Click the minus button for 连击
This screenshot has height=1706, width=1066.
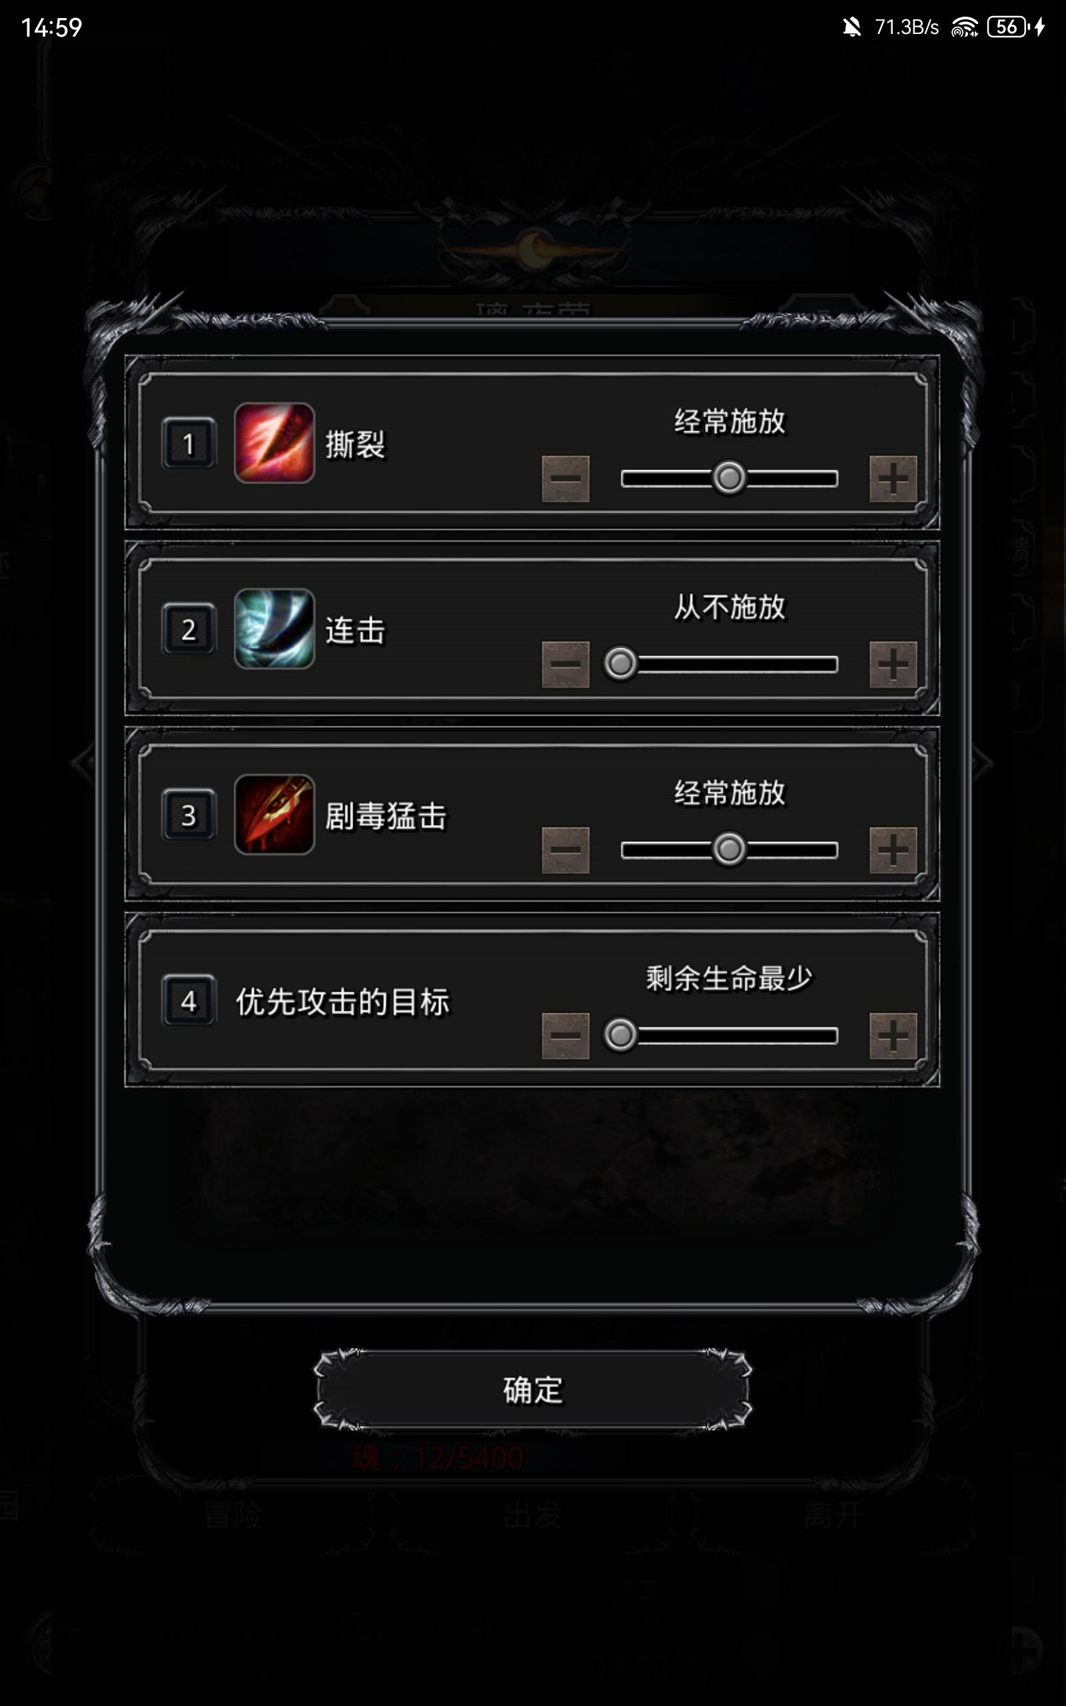[566, 664]
